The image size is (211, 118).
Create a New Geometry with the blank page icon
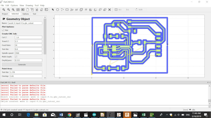coord(27,10)
